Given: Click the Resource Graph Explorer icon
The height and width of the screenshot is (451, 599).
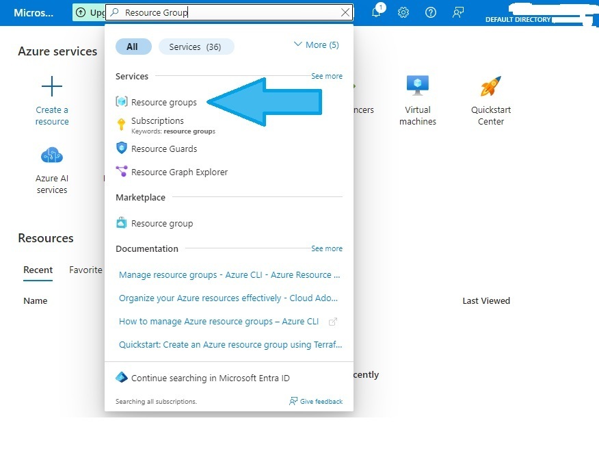Looking at the screenshot, I should 122,171.
